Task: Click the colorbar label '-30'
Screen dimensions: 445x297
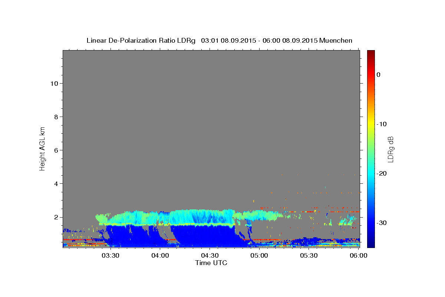Action: point(382,223)
